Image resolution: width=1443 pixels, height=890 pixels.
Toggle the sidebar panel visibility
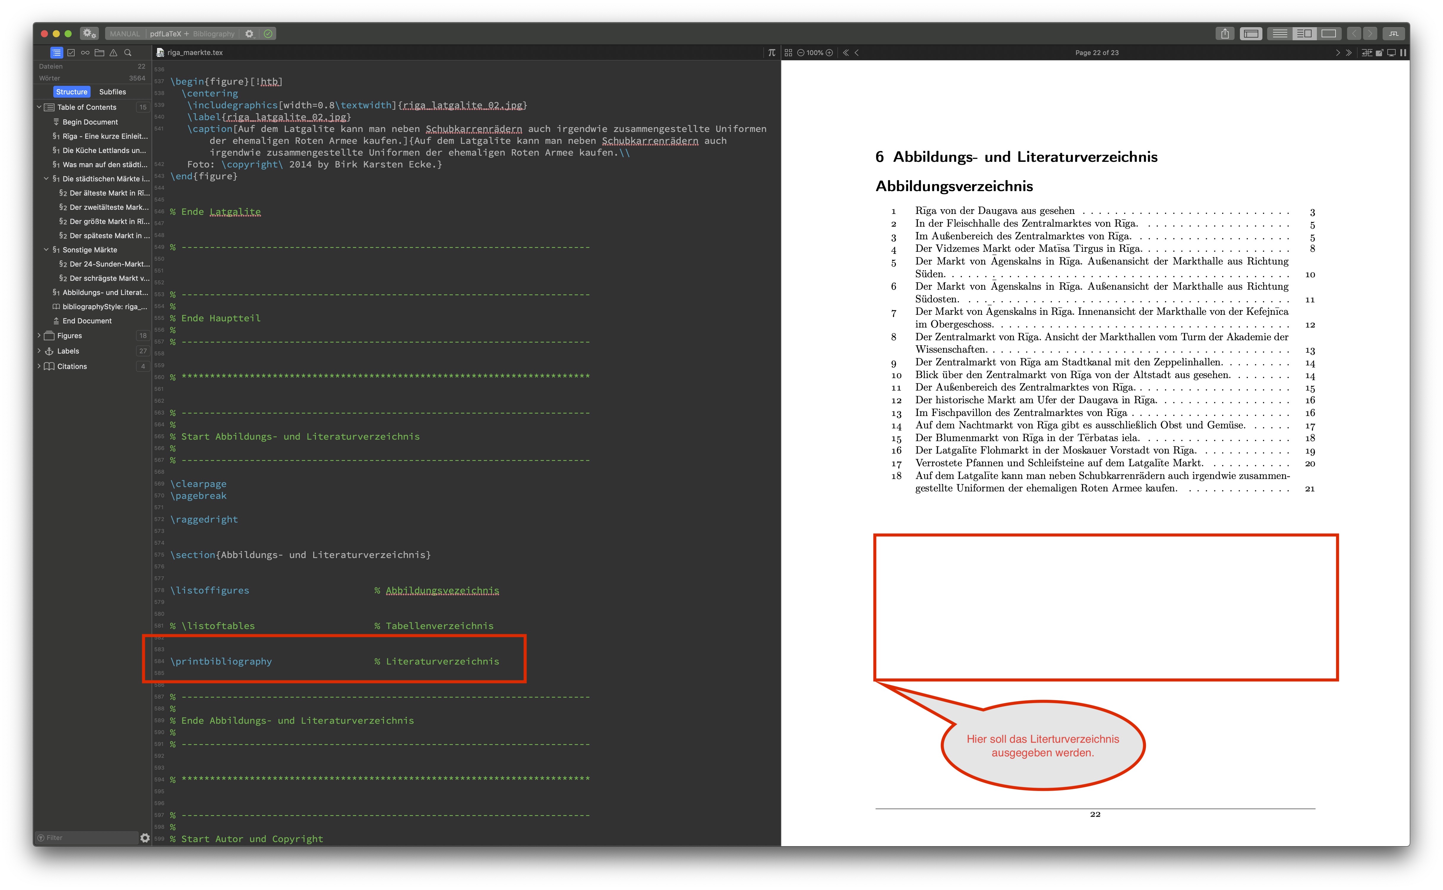point(1251,33)
